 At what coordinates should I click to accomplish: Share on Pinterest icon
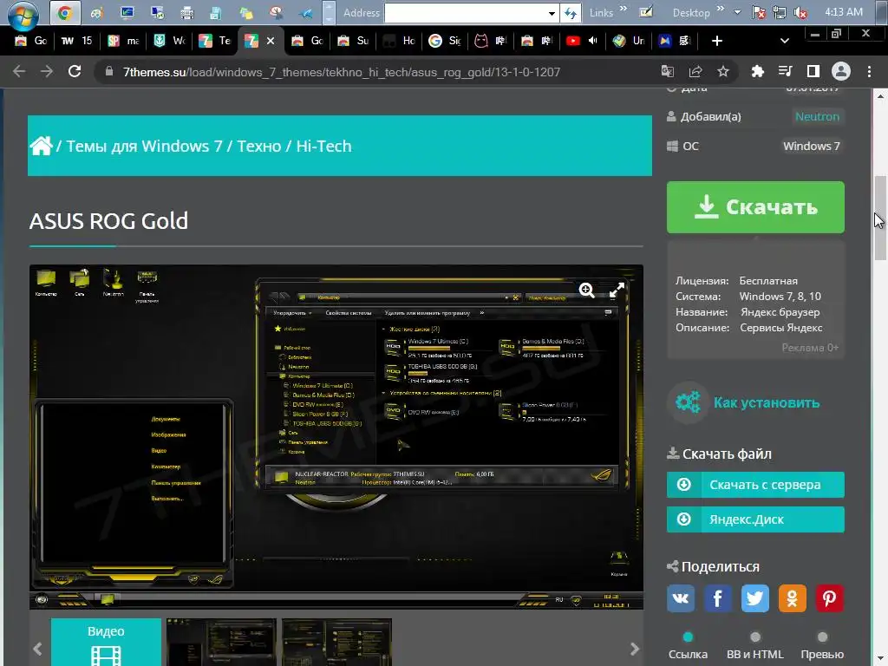click(830, 598)
